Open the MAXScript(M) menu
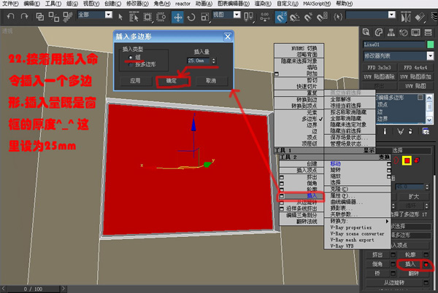The width and height of the screenshot is (438, 293). coord(317,4)
